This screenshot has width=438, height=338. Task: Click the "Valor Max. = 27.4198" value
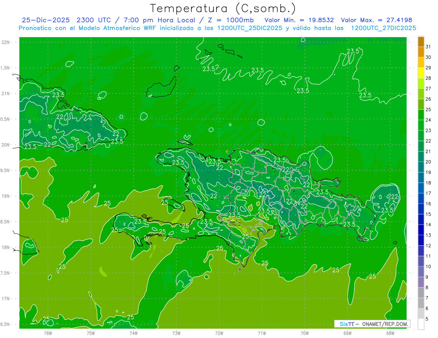[376, 20]
